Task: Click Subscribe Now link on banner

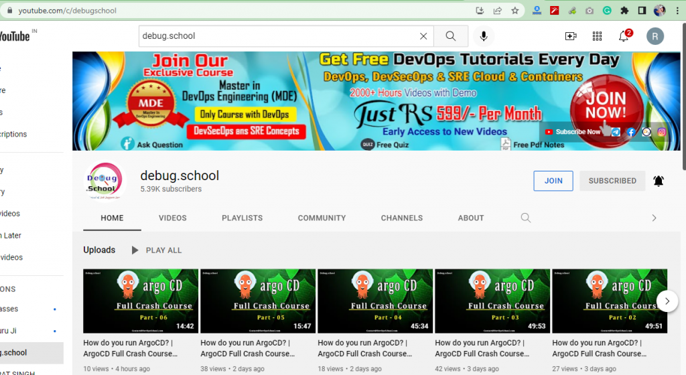Action: point(573,131)
